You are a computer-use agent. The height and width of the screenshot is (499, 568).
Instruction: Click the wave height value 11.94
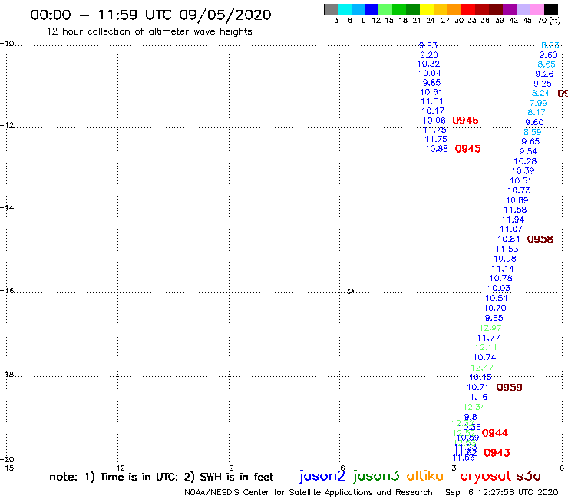click(x=513, y=220)
